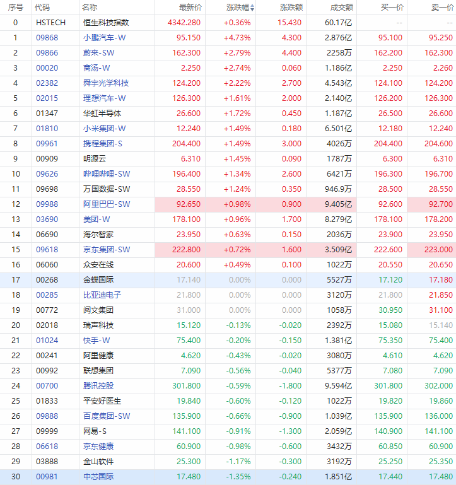Open the 百度集团-SW stock link
Screen dimensions: 456x485
pyautogui.click(x=107, y=416)
